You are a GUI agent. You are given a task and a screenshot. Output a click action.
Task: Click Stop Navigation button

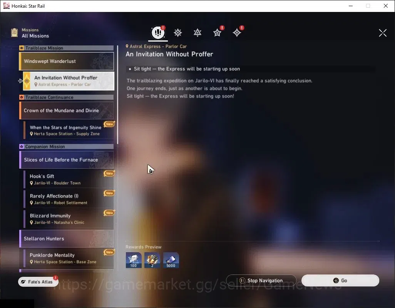[261, 281]
